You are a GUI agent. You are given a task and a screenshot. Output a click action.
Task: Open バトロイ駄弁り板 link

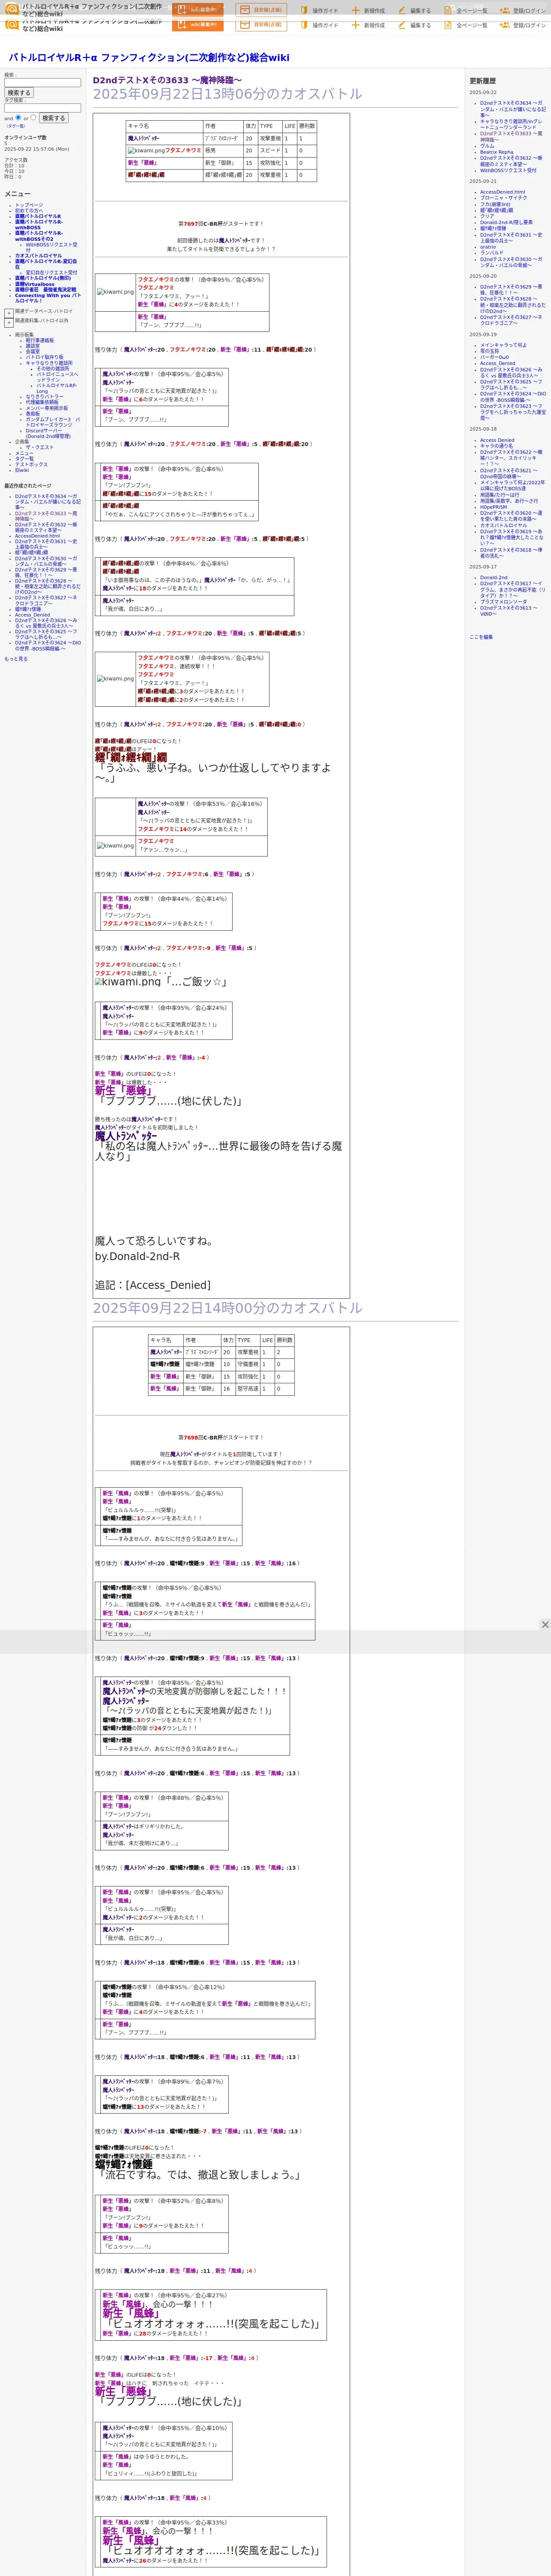coord(45,357)
